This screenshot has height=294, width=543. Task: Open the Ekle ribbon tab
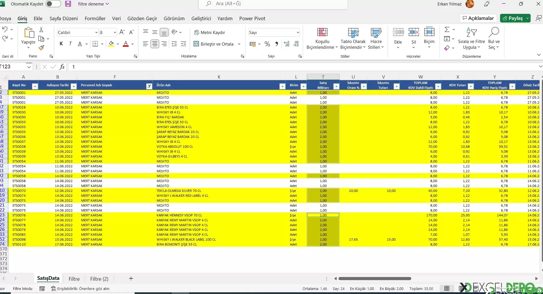tap(38, 18)
